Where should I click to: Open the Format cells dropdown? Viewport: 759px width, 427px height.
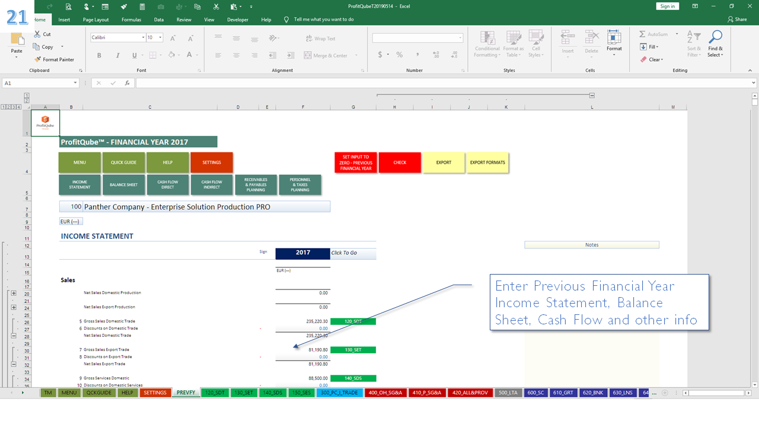point(614,43)
